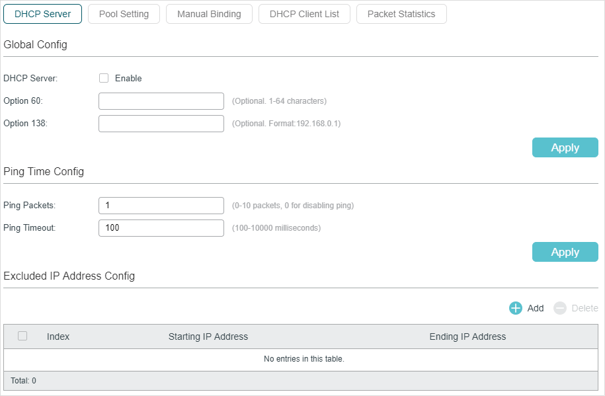Viewport: 605px width, 396px height.
Task: Tick the select-all checkbox in table header
Action: click(x=22, y=336)
